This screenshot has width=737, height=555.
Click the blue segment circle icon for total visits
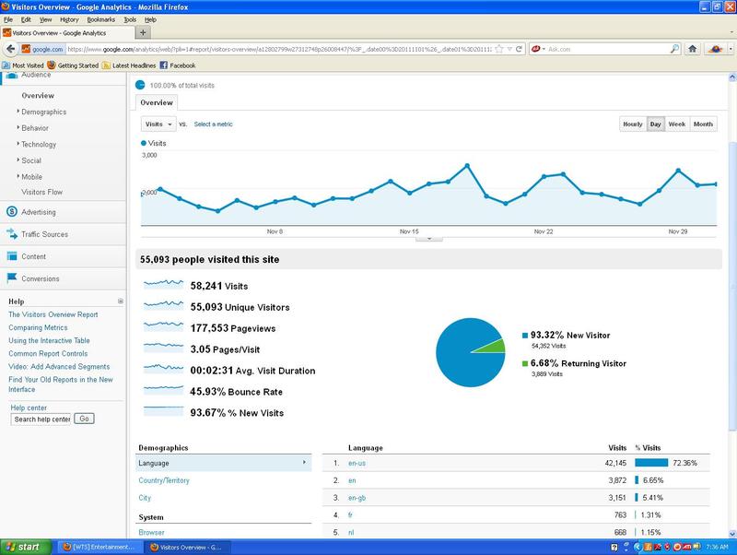(x=140, y=85)
